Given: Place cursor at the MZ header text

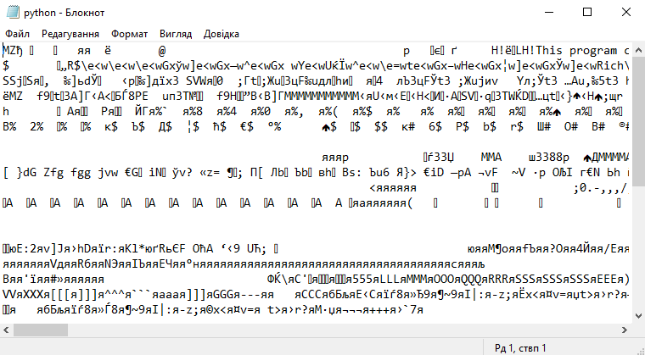Looking at the screenshot, I should pos(14,51).
